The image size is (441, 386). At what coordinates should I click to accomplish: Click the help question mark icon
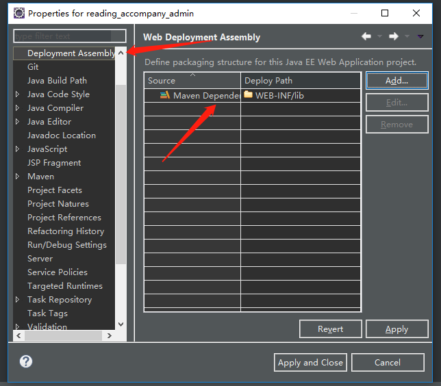point(26,361)
